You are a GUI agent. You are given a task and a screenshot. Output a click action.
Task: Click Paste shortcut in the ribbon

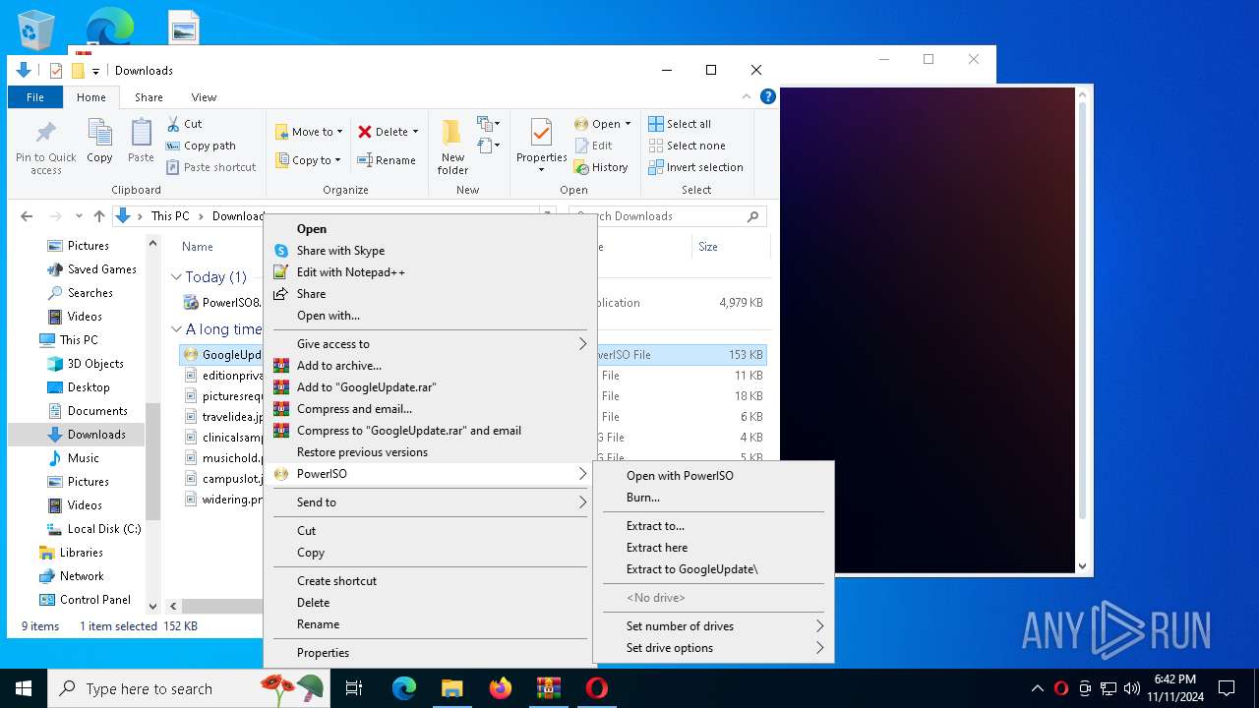tap(210, 167)
